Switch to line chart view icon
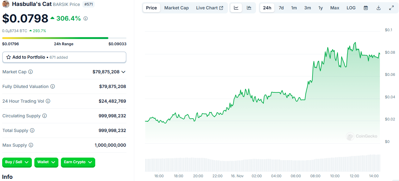Viewport: 399px width, 181px height. (236, 8)
